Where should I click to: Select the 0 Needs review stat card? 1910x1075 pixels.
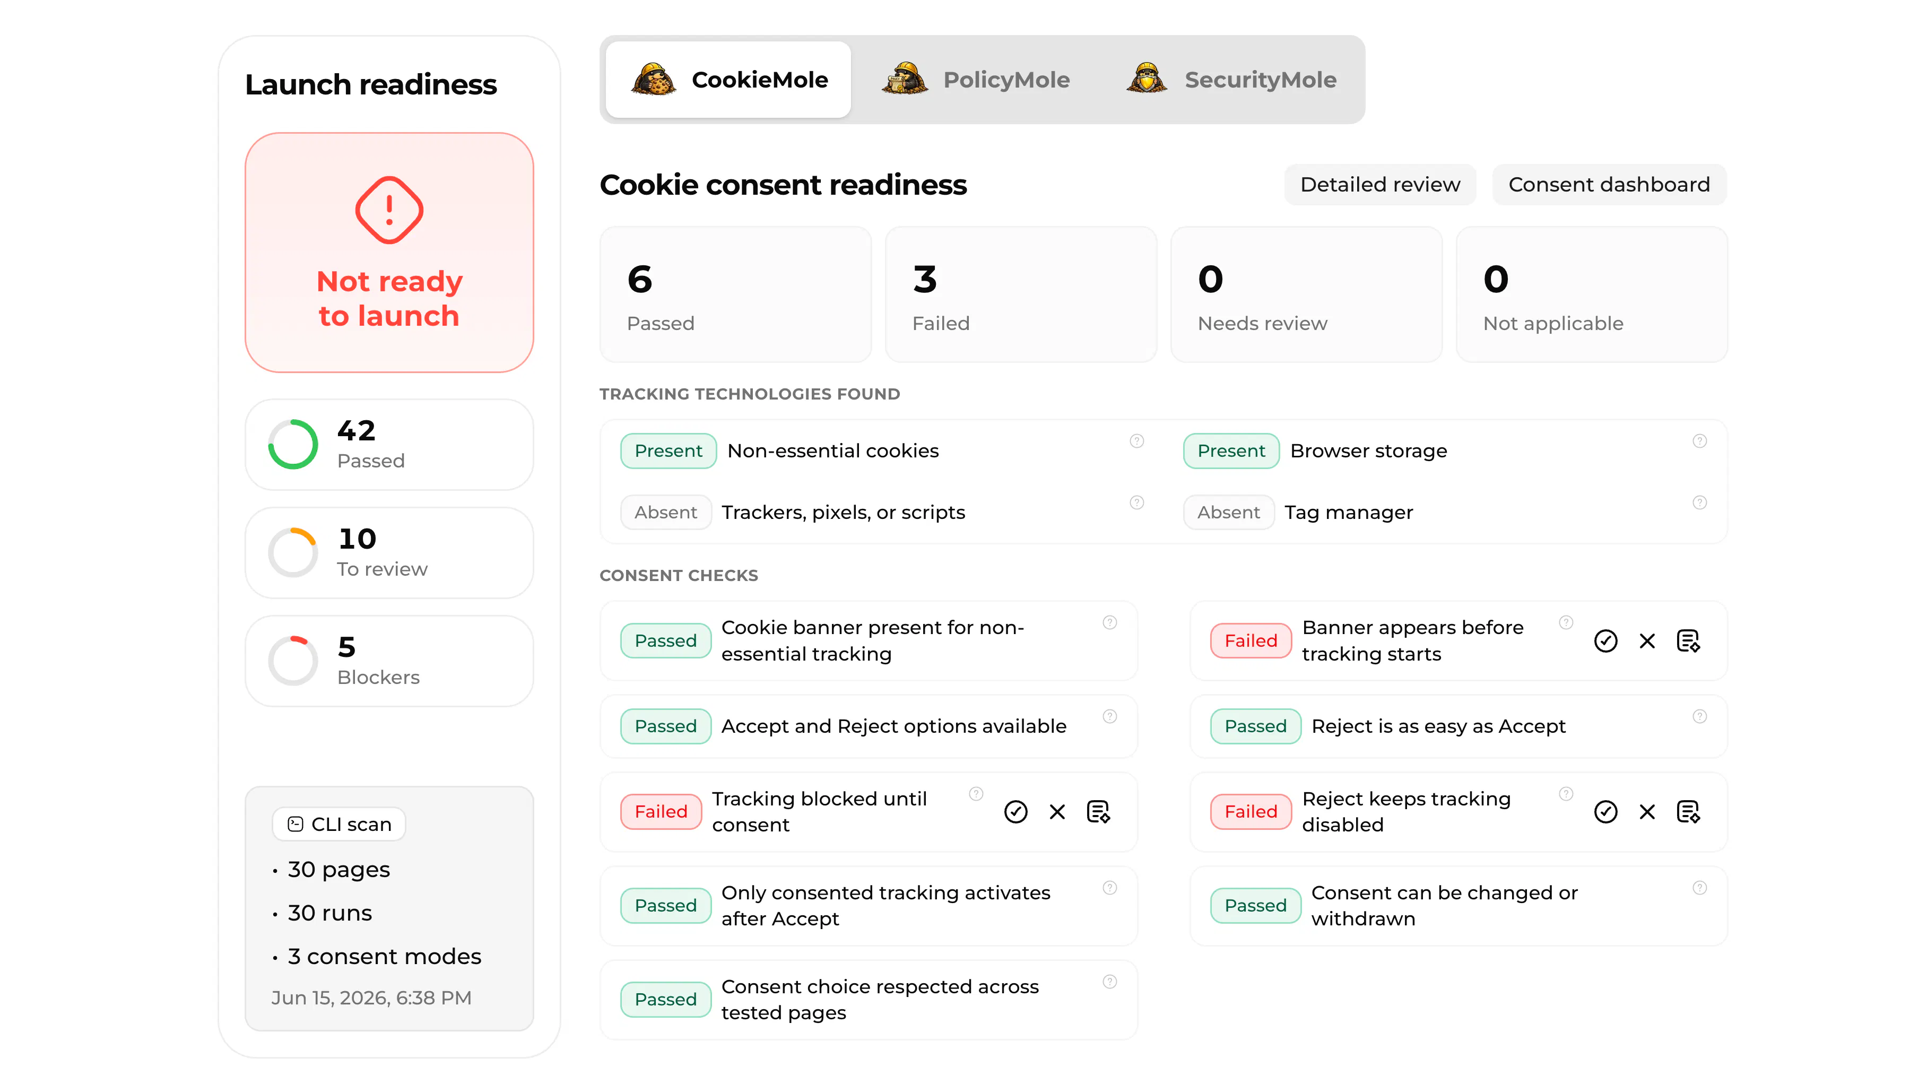coord(1306,295)
